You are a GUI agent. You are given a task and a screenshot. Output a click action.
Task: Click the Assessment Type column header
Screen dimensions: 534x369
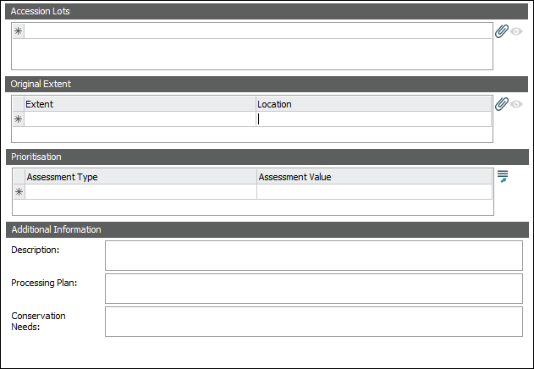(140, 177)
